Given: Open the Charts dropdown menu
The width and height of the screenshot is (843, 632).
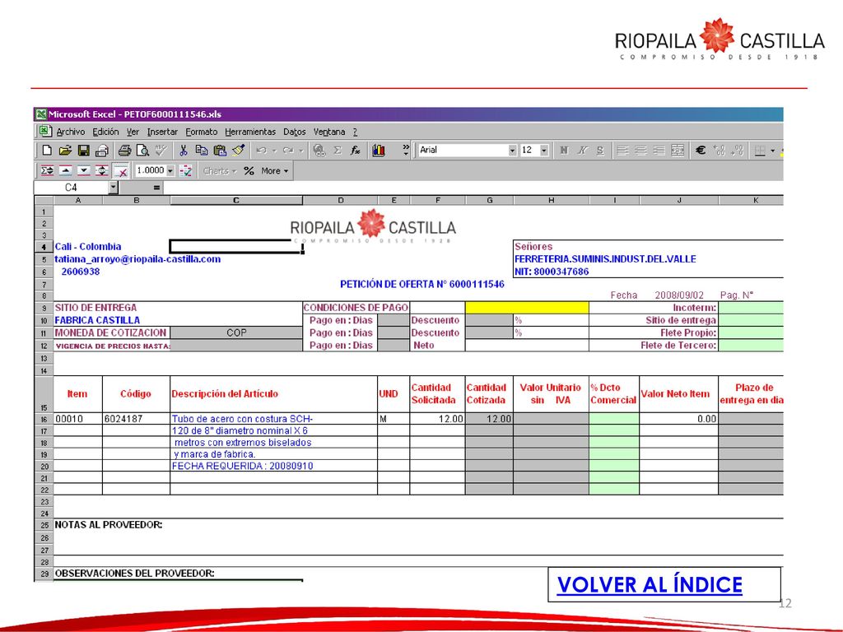Looking at the screenshot, I should coord(220,171).
